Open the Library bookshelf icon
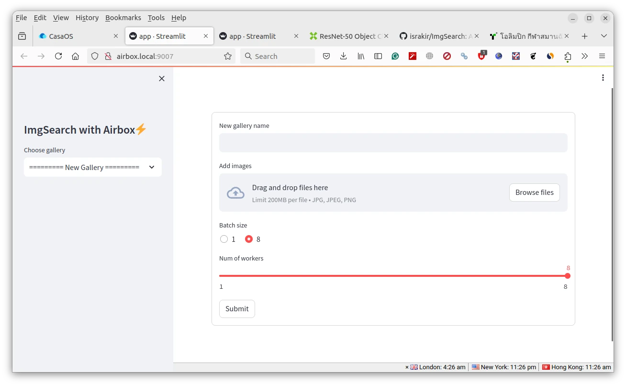626x386 pixels. coord(361,56)
